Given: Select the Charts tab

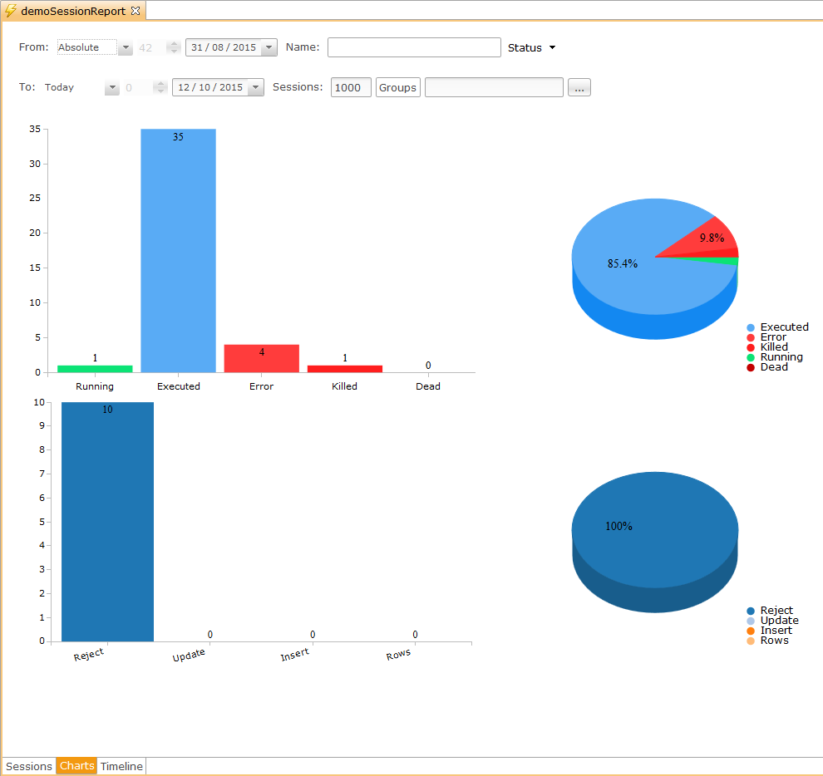Looking at the screenshot, I should [76, 766].
